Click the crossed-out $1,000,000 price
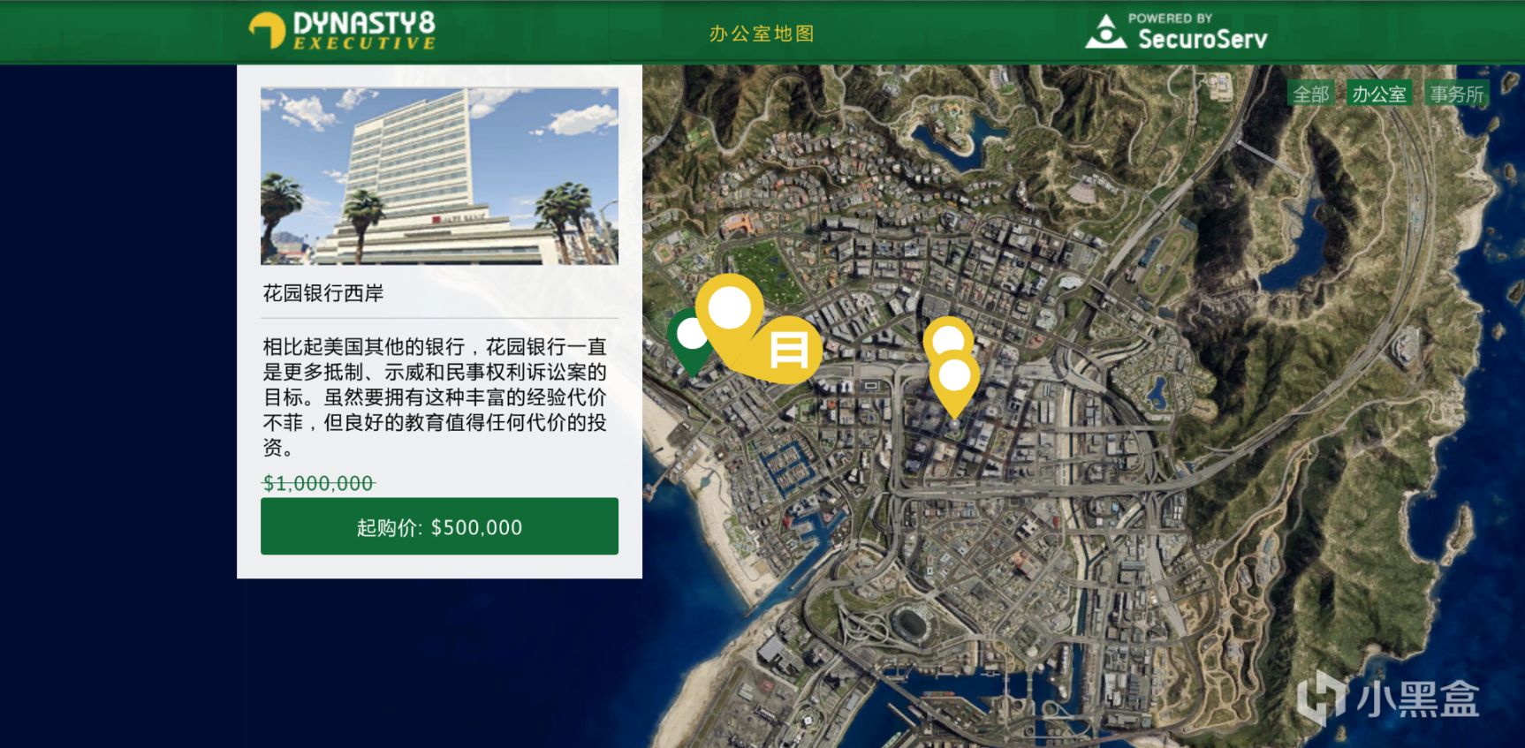The height and width of the screenshot is (748, 1525). [319, 483]
